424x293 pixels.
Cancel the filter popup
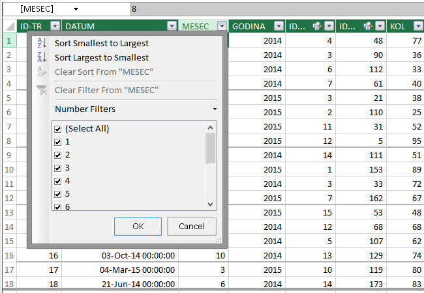191,226
